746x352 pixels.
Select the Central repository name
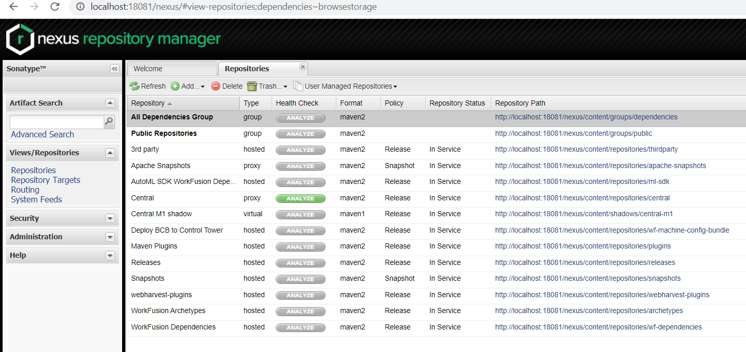coord(142,198)
